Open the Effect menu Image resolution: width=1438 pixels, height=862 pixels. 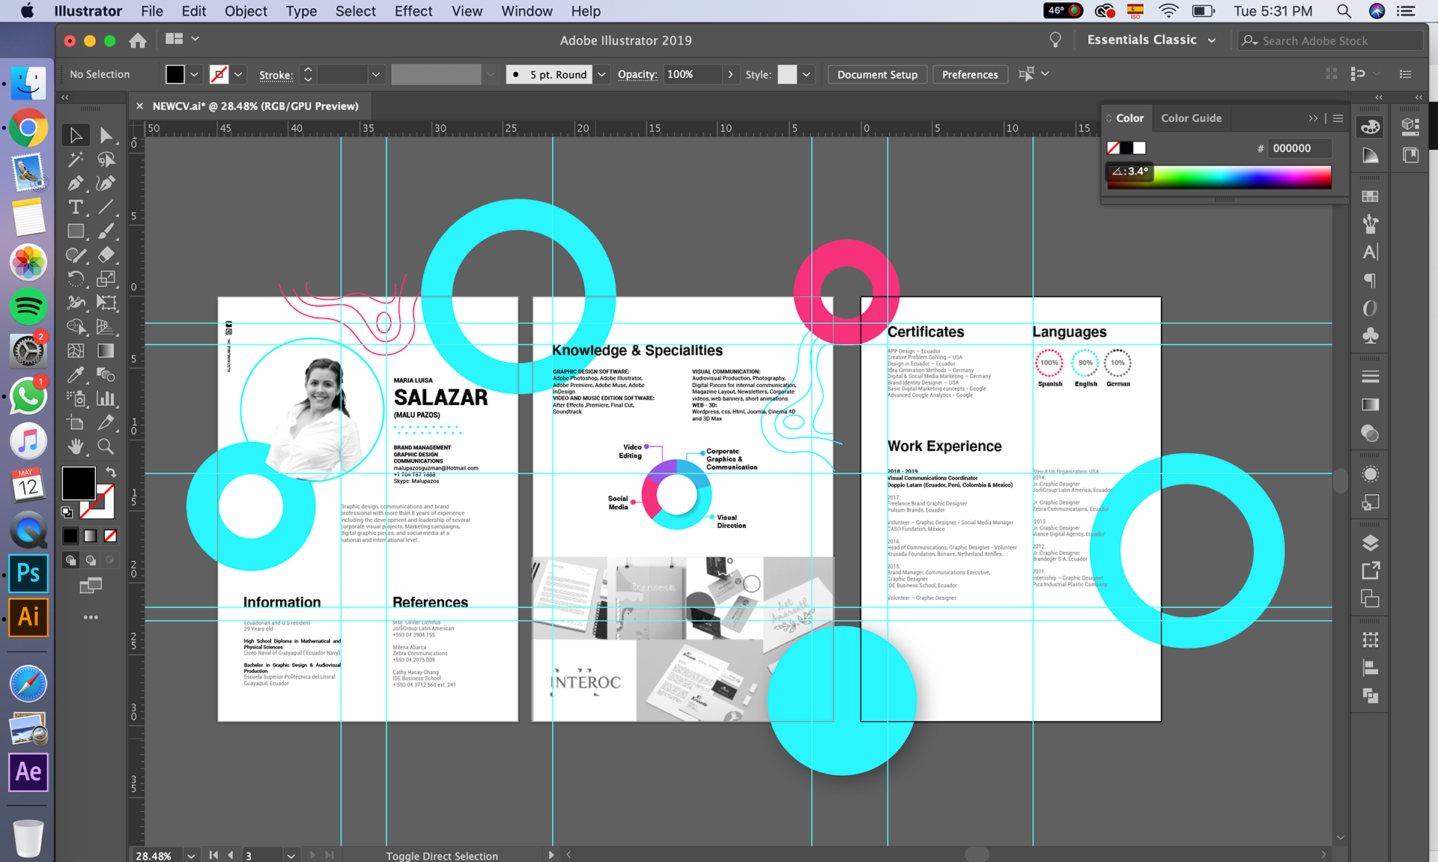(x=413, y=11)
